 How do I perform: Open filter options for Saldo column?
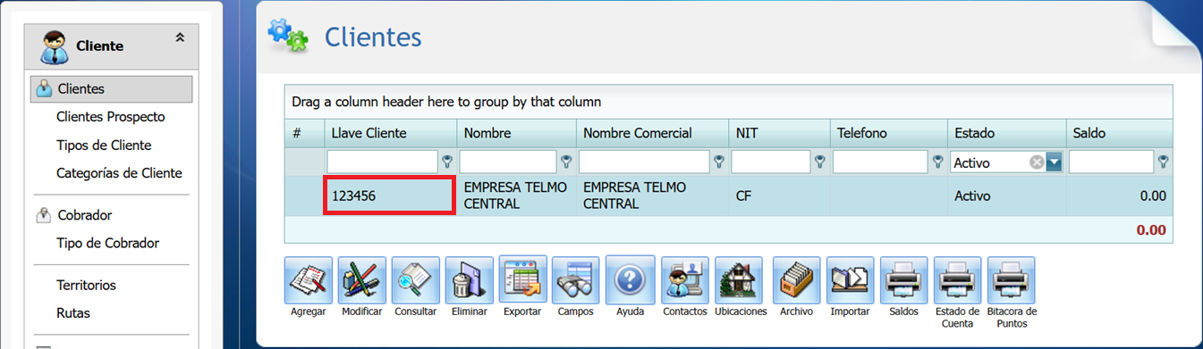1163,162
